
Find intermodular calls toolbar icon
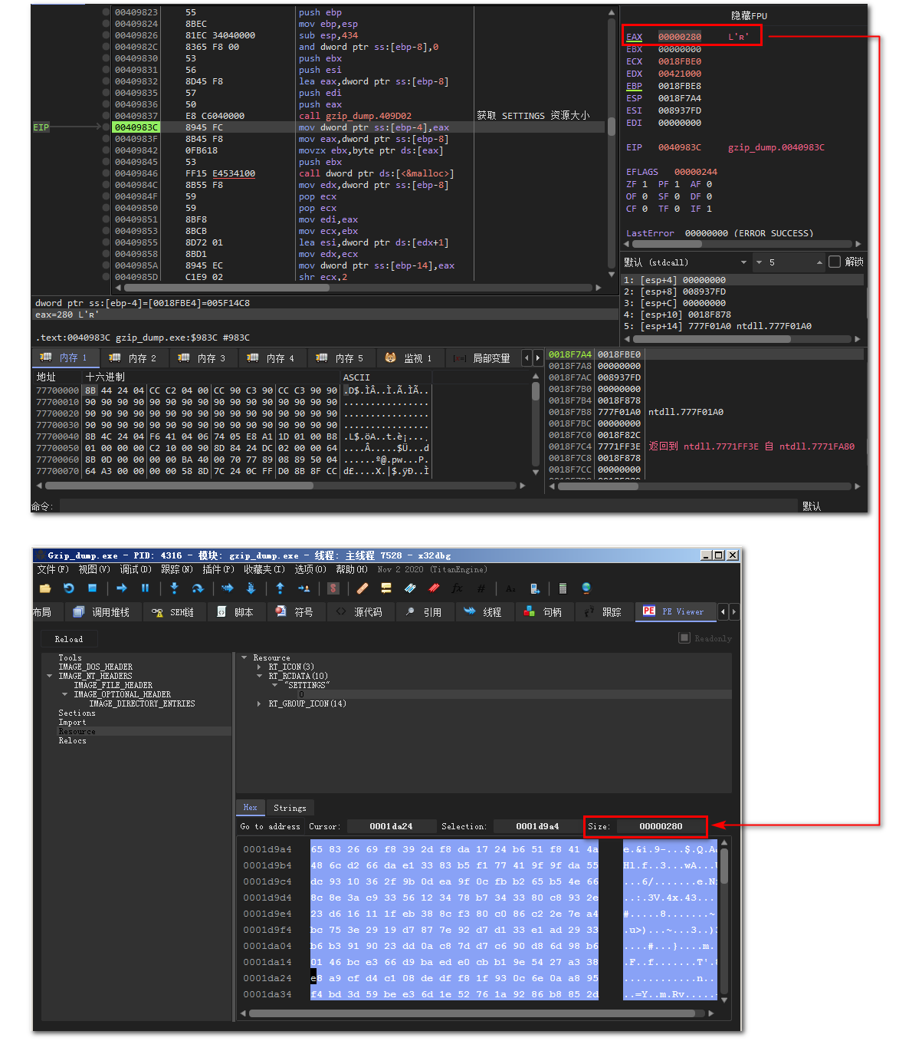(x=534, y=588)
